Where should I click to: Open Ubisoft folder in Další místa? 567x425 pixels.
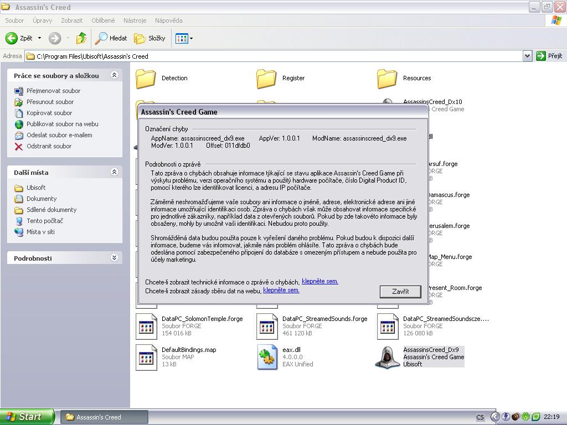click(x=36, y=188)
